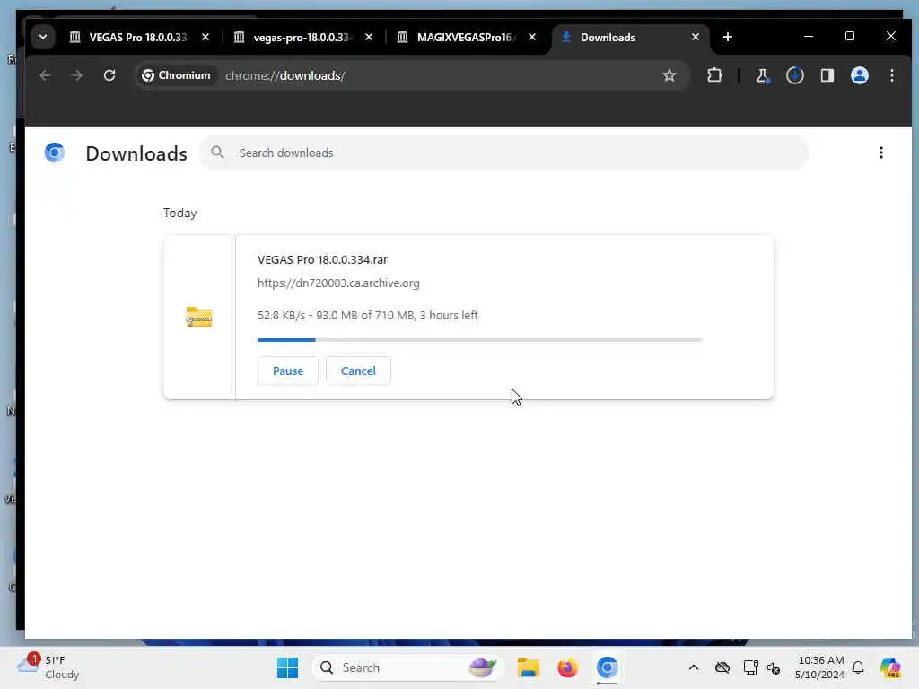Open the user profile avatar
919x689 pixels.
point(859,75)
